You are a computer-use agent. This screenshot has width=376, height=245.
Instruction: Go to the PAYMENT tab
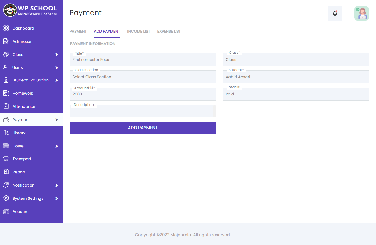click(78, 31)
